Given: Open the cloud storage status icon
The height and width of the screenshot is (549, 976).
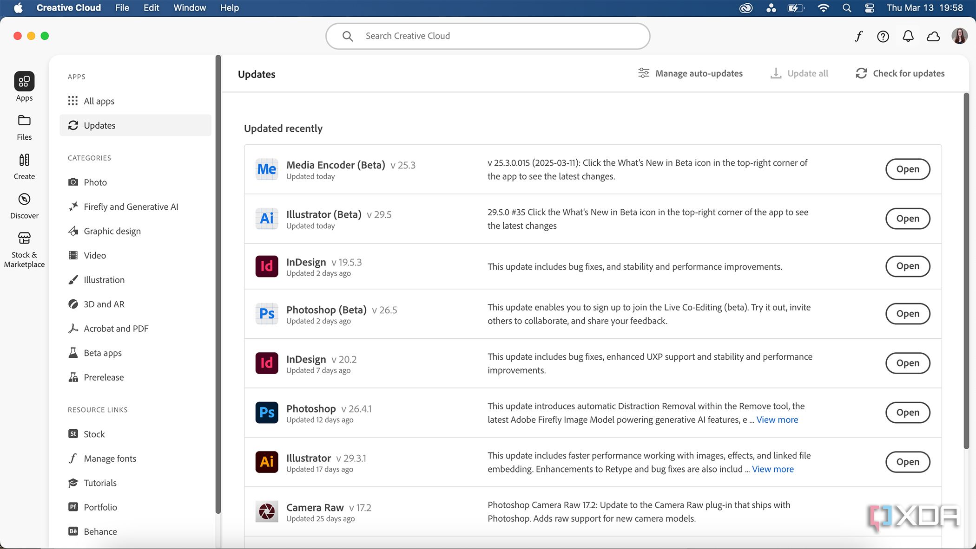Looking at the screenshot, I should pyautogui.click(x=933, y=36).
